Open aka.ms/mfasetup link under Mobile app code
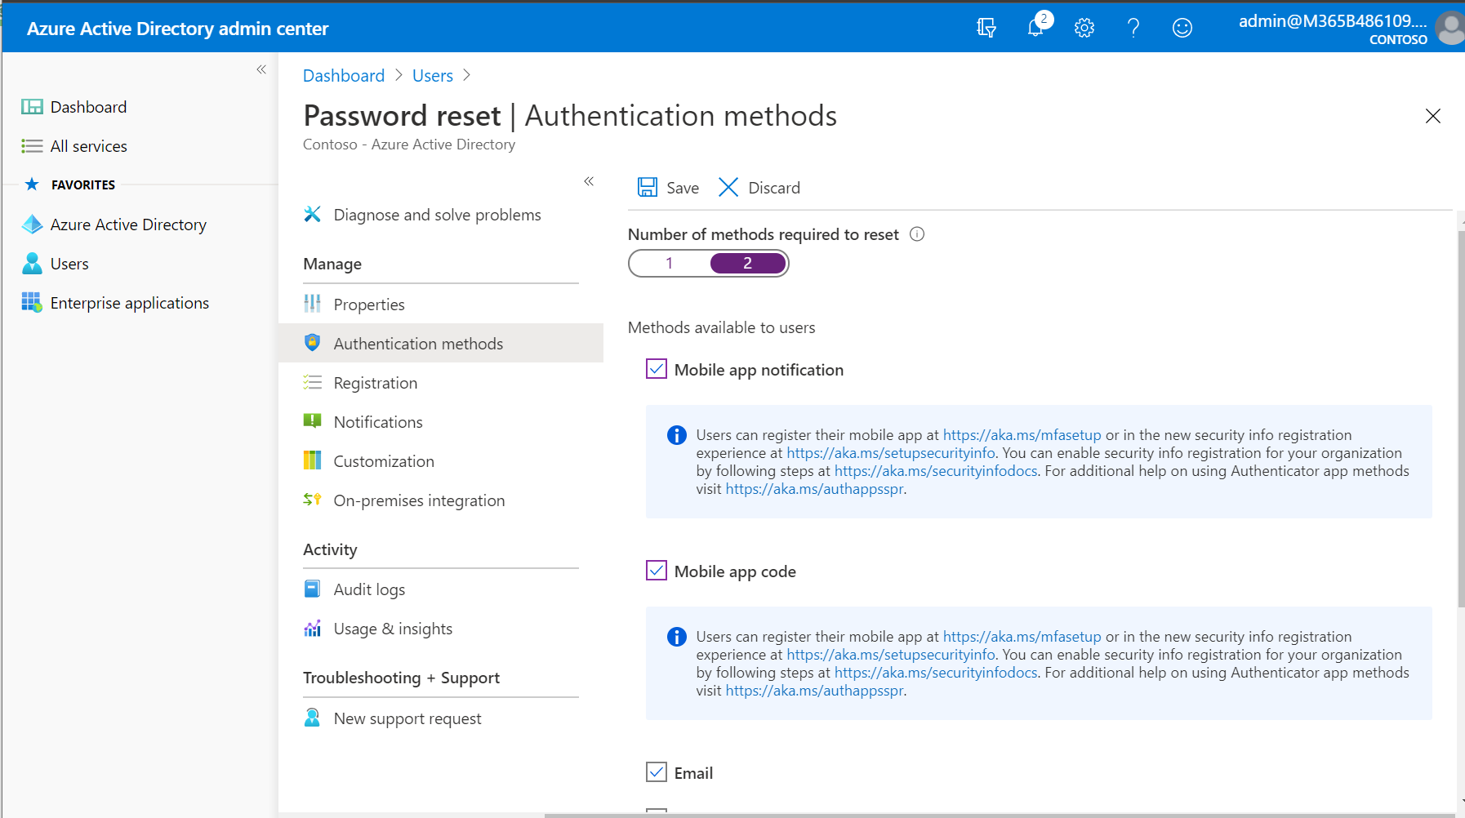 click(1022, 637)
